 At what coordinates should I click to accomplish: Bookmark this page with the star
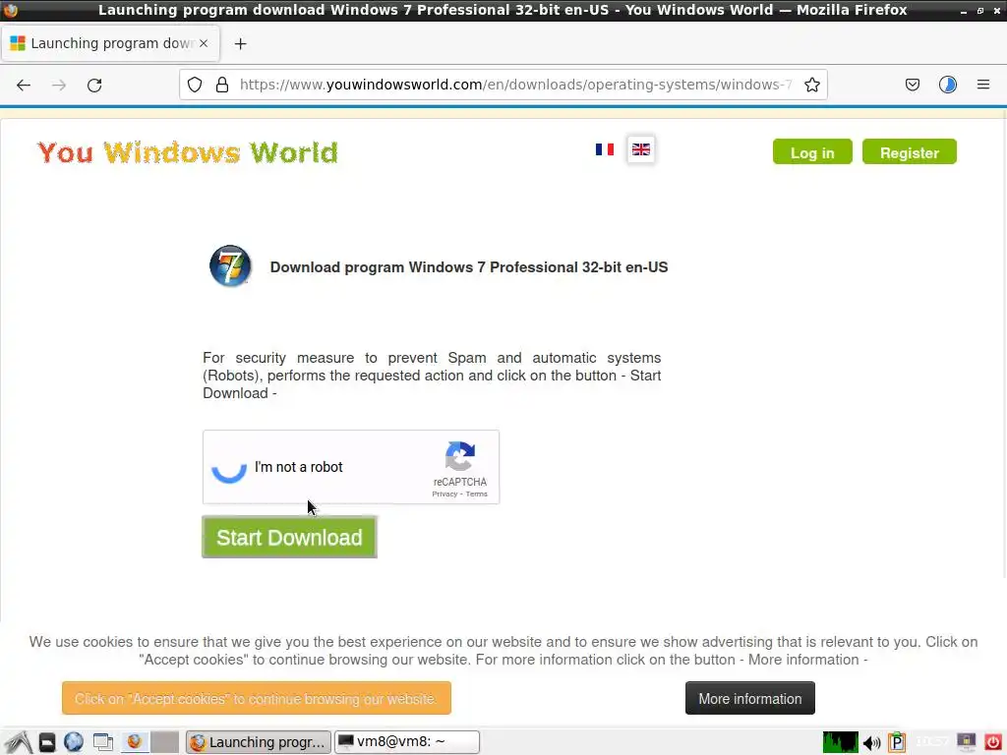pyautogui.click(x=811, y=85)
